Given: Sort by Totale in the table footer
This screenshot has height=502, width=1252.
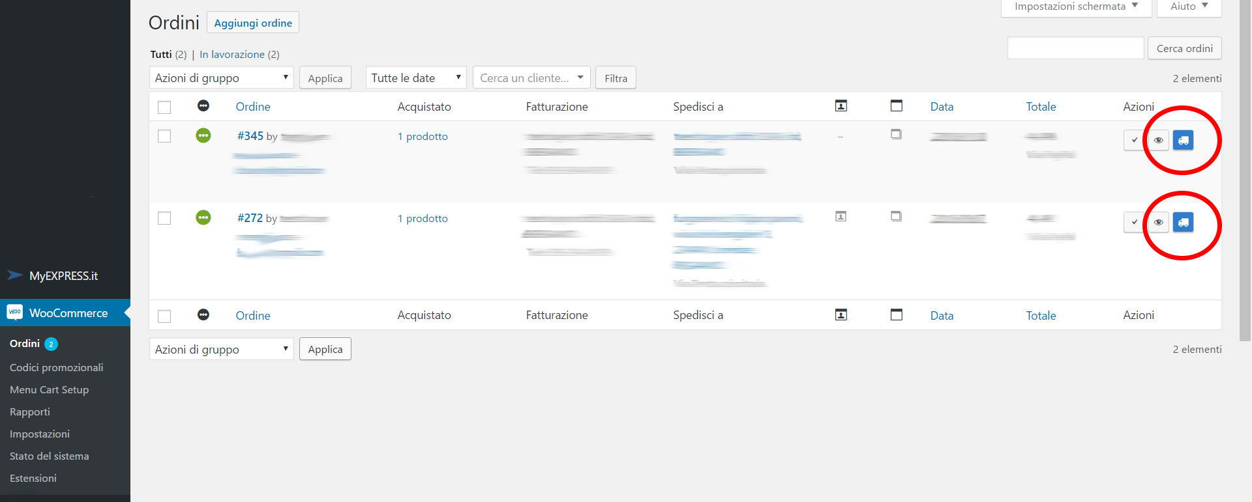Looking at the screenshot, I should 1041,315.
